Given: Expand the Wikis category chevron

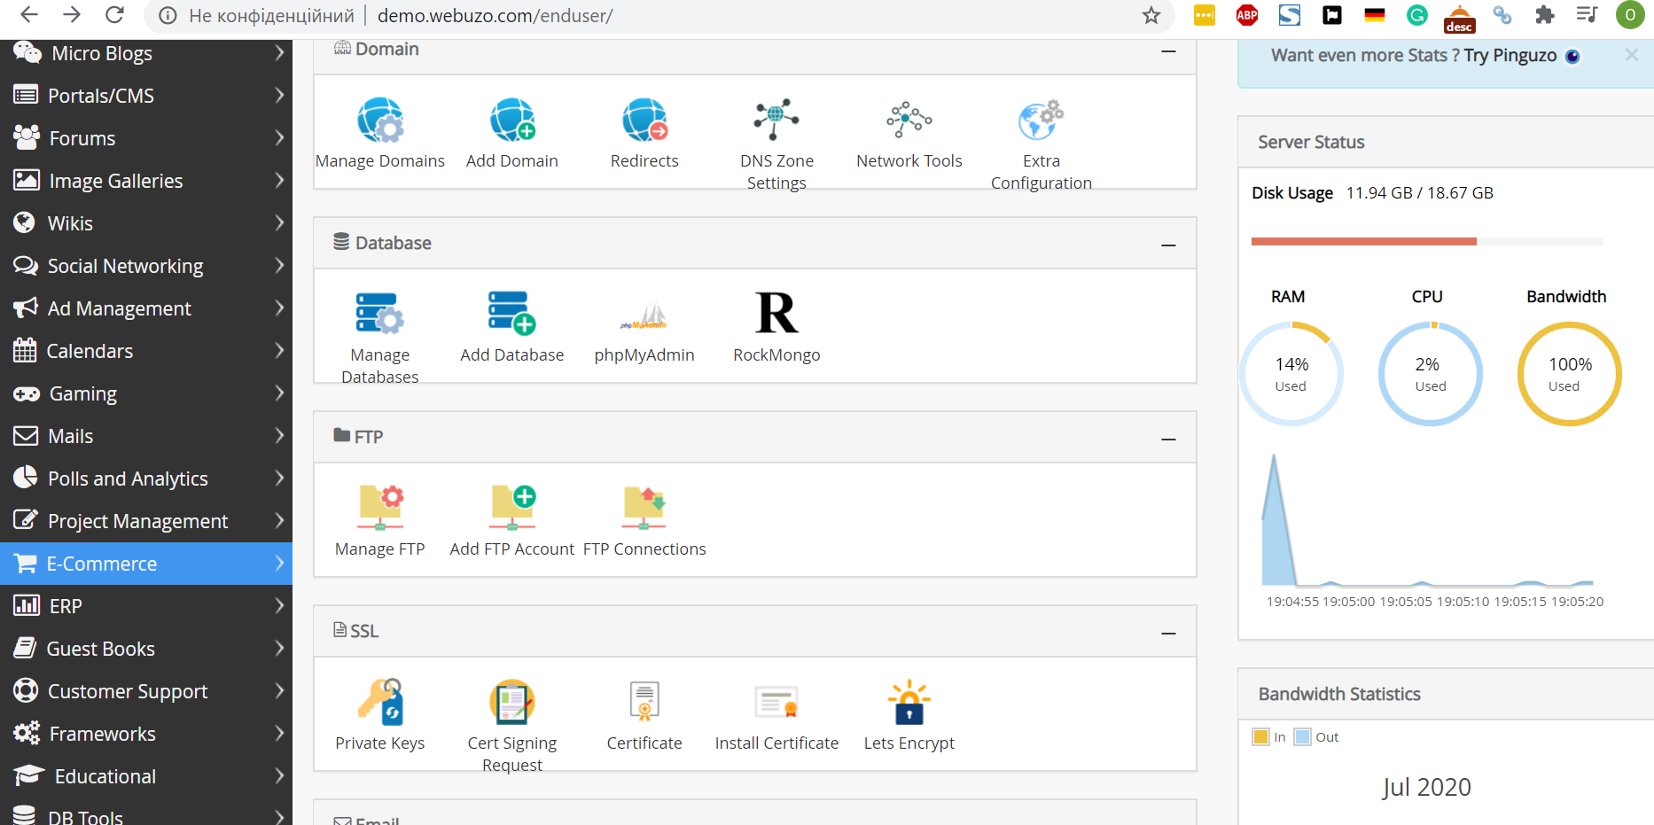Looking at the screenshot, I should 279,223.
